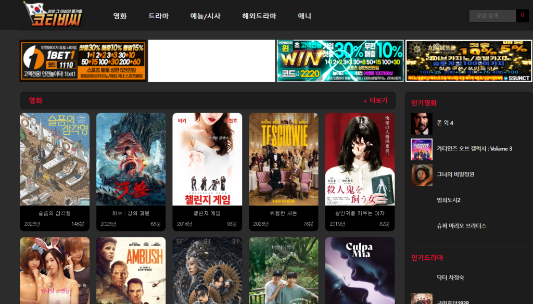Open the 존 윅 4 thumbnail
The image size is (533, 304).
pos(422,123)
